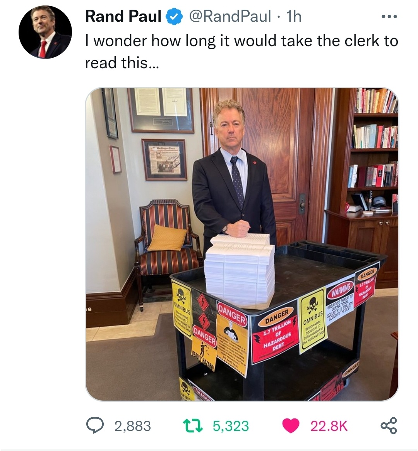Viewport: 418px width, 451px height.
Task: Open the share icon menu
Action: (389, 426)
